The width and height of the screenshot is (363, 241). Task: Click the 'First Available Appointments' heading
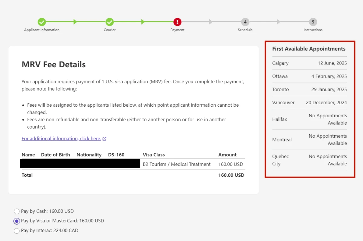[309, 49]
